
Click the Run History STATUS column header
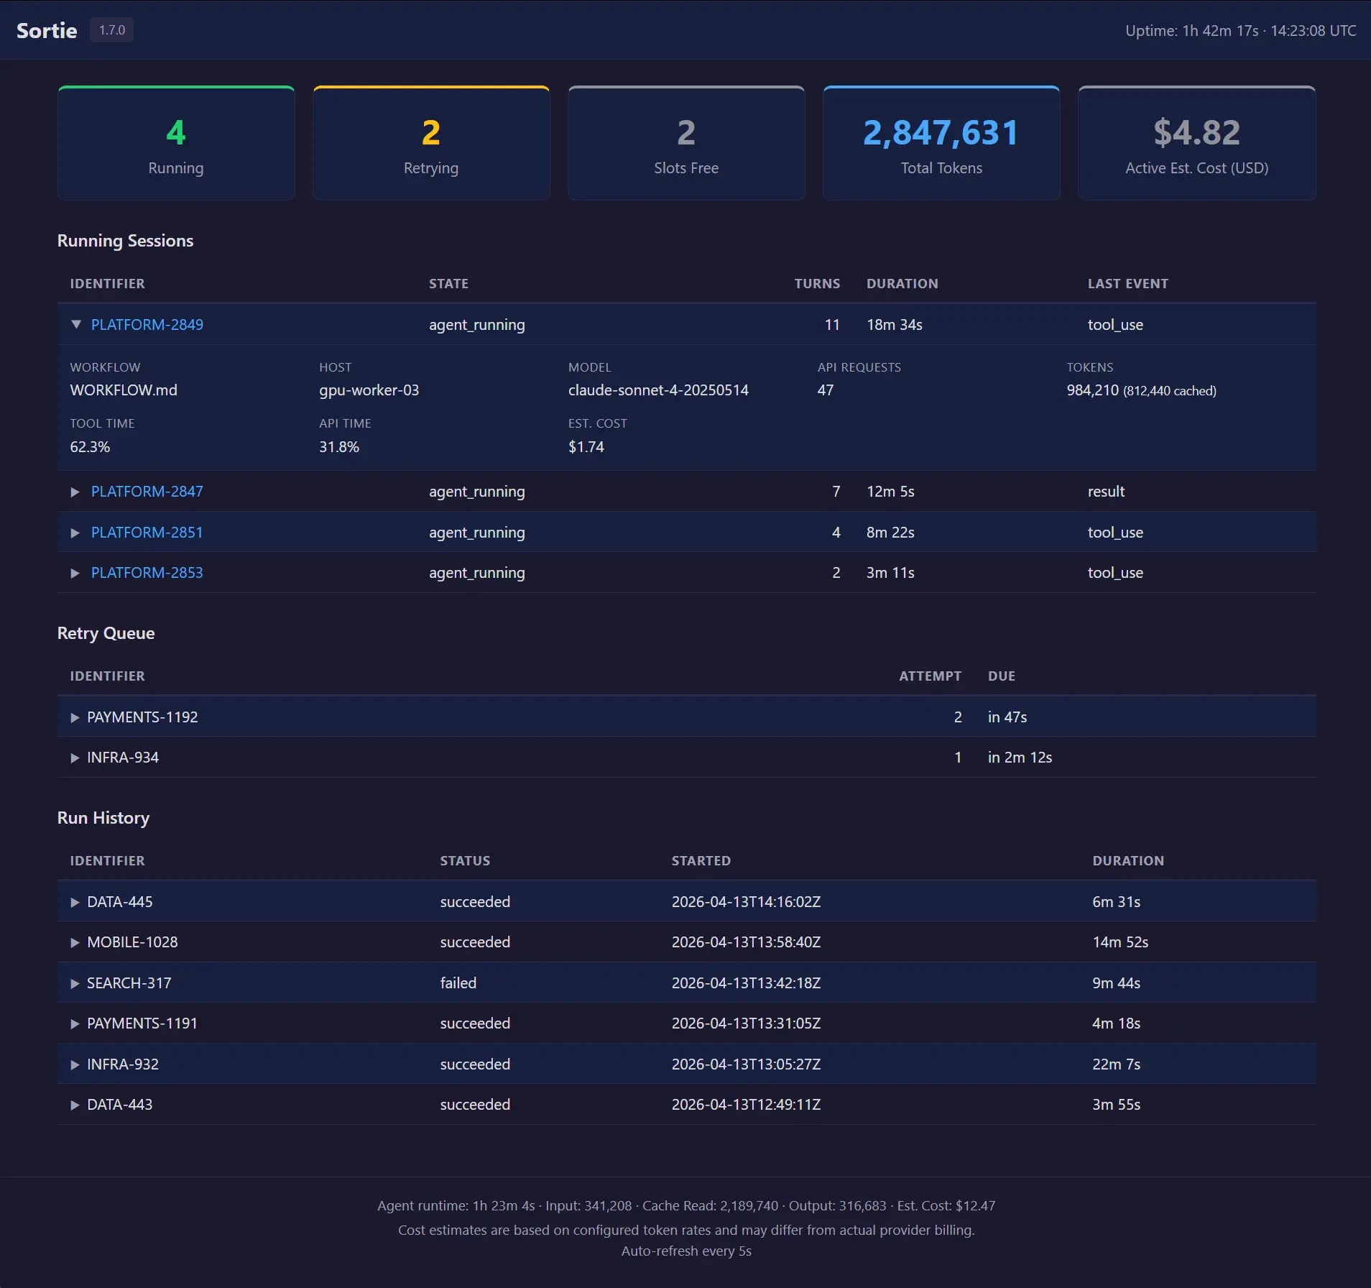click(465, 861)
